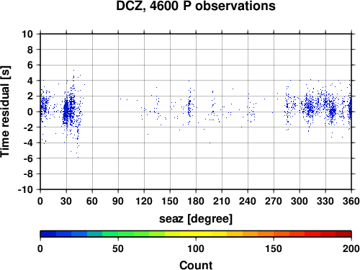Click the x-axis tick label 90
Screen dimensions: 360x270
point(118,201)
